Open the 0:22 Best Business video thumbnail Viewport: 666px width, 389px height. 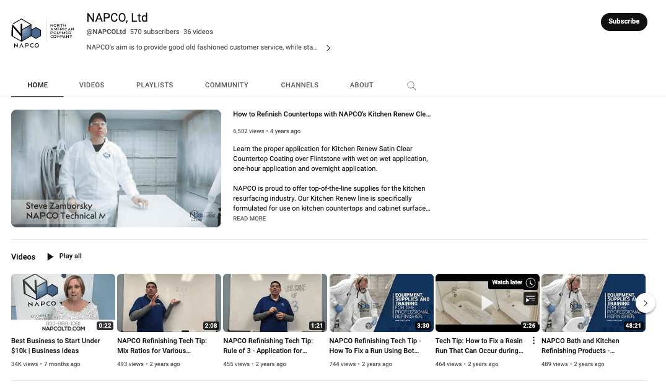pos(63,303)
